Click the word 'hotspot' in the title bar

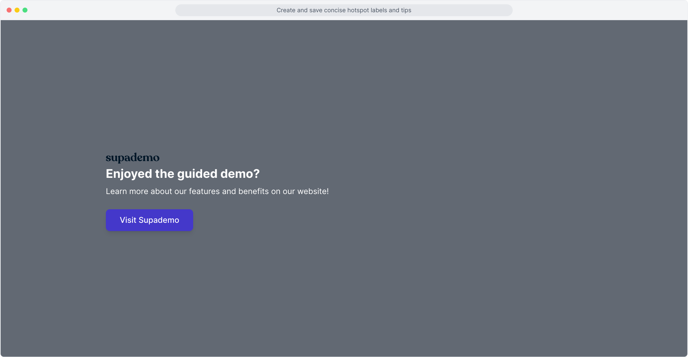coord(358,10)
